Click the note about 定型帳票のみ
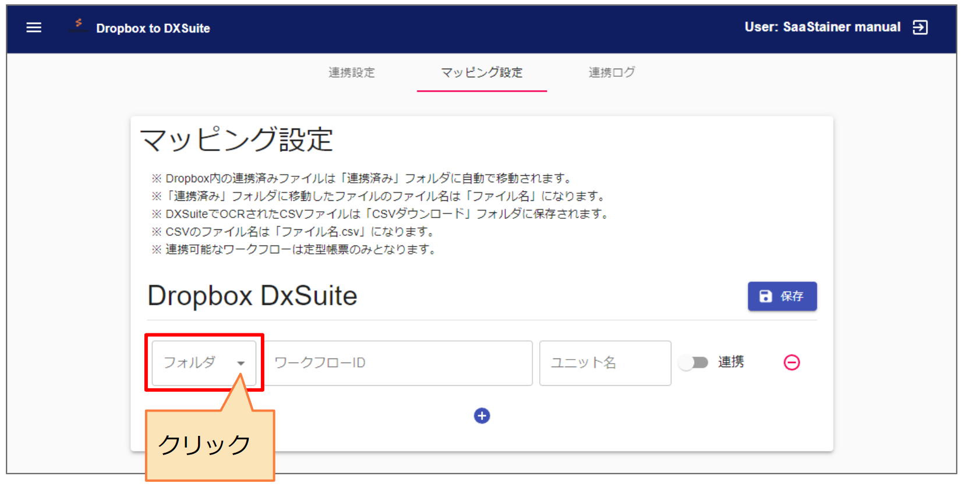The height and width of the screenshot is (490, 965). (294, 250)
